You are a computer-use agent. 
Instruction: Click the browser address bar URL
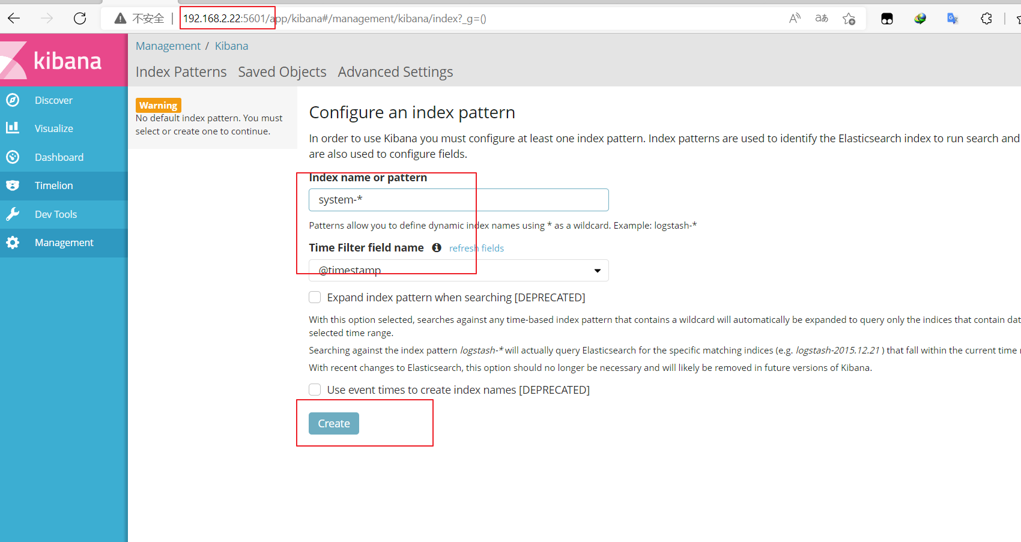click(x=335, y=19)
